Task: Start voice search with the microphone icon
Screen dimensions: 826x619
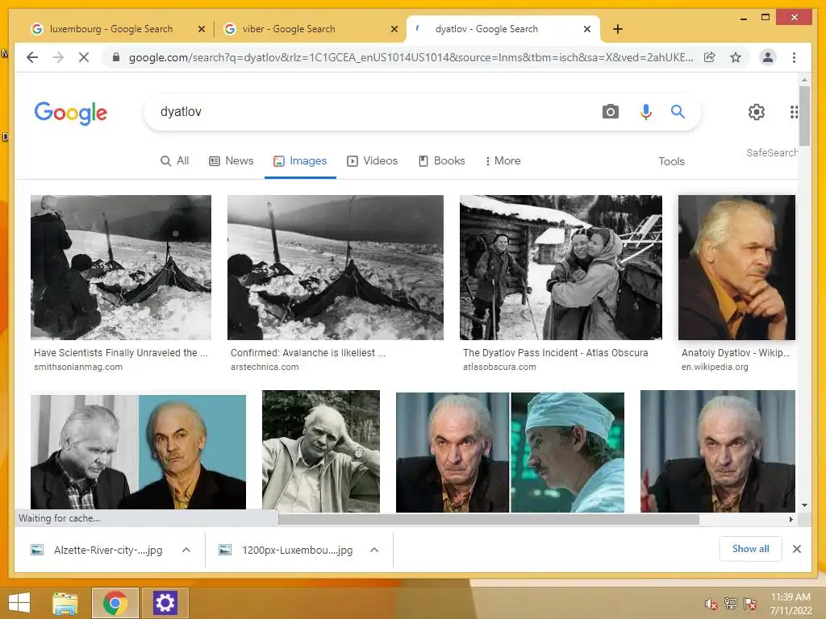Action: pos(646,111)
